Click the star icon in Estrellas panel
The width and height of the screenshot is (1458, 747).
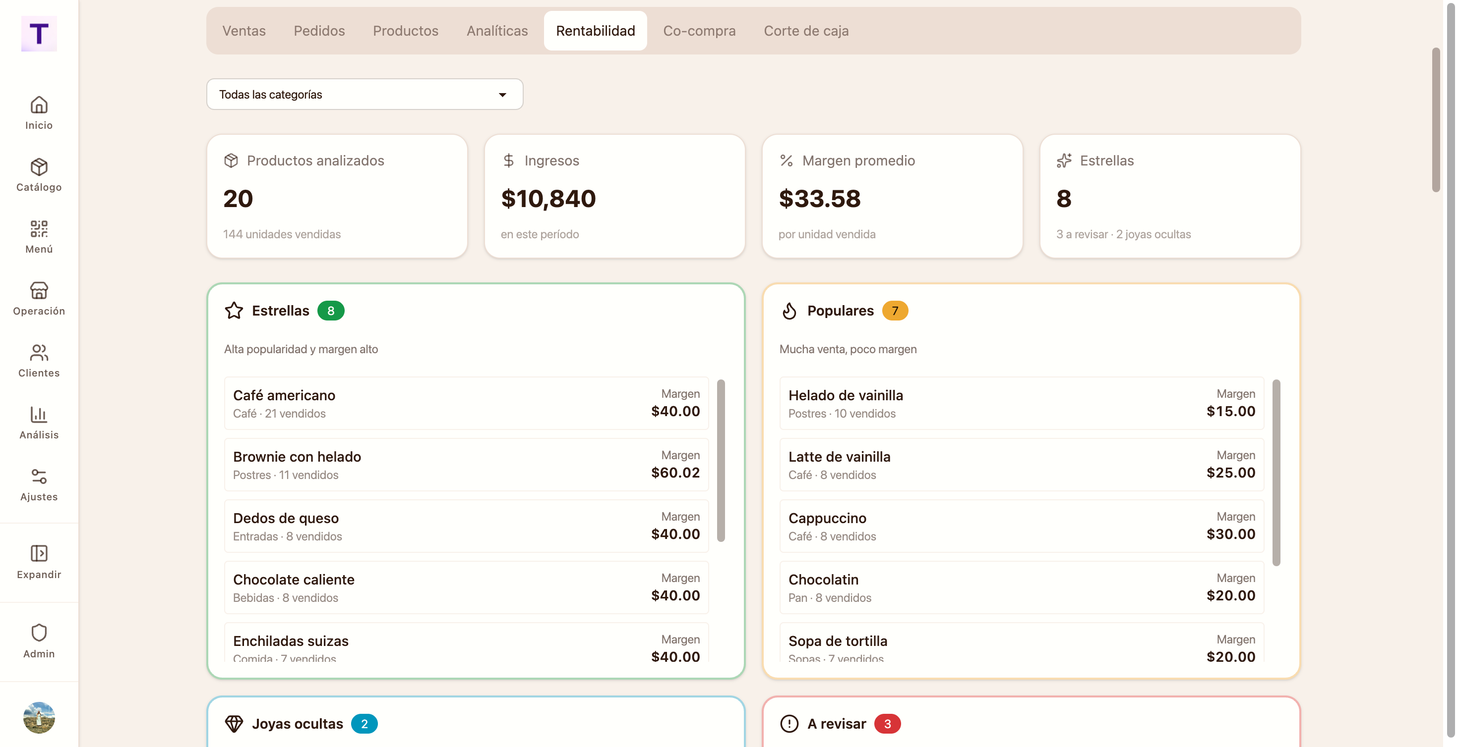pyautogui.click(x=234, y=311)
